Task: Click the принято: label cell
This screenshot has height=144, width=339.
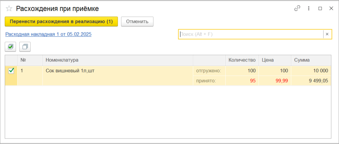Action: coord(209,81)
